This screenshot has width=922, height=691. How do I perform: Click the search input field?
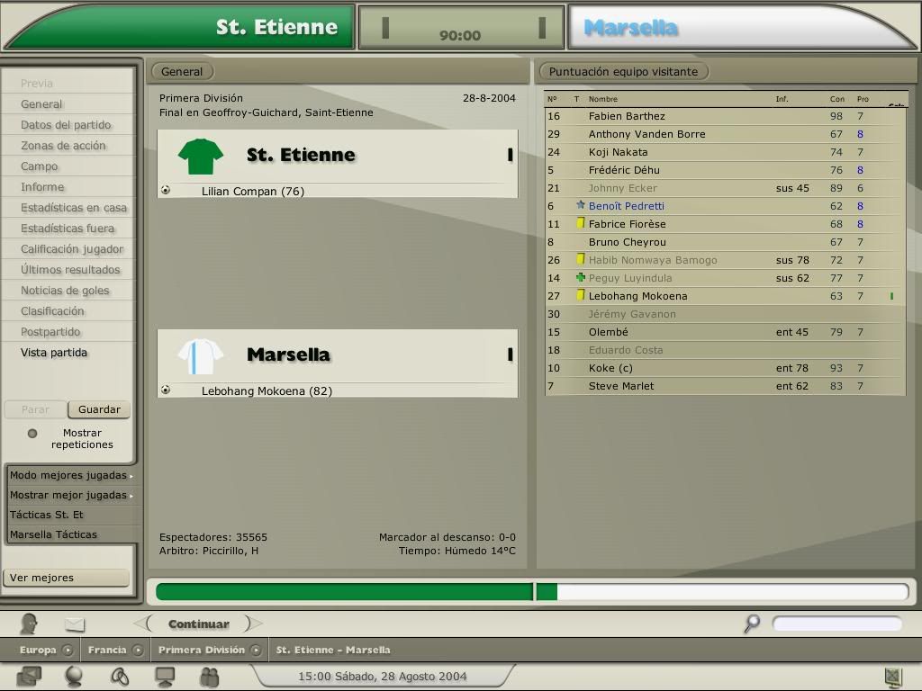coord(836,624)
